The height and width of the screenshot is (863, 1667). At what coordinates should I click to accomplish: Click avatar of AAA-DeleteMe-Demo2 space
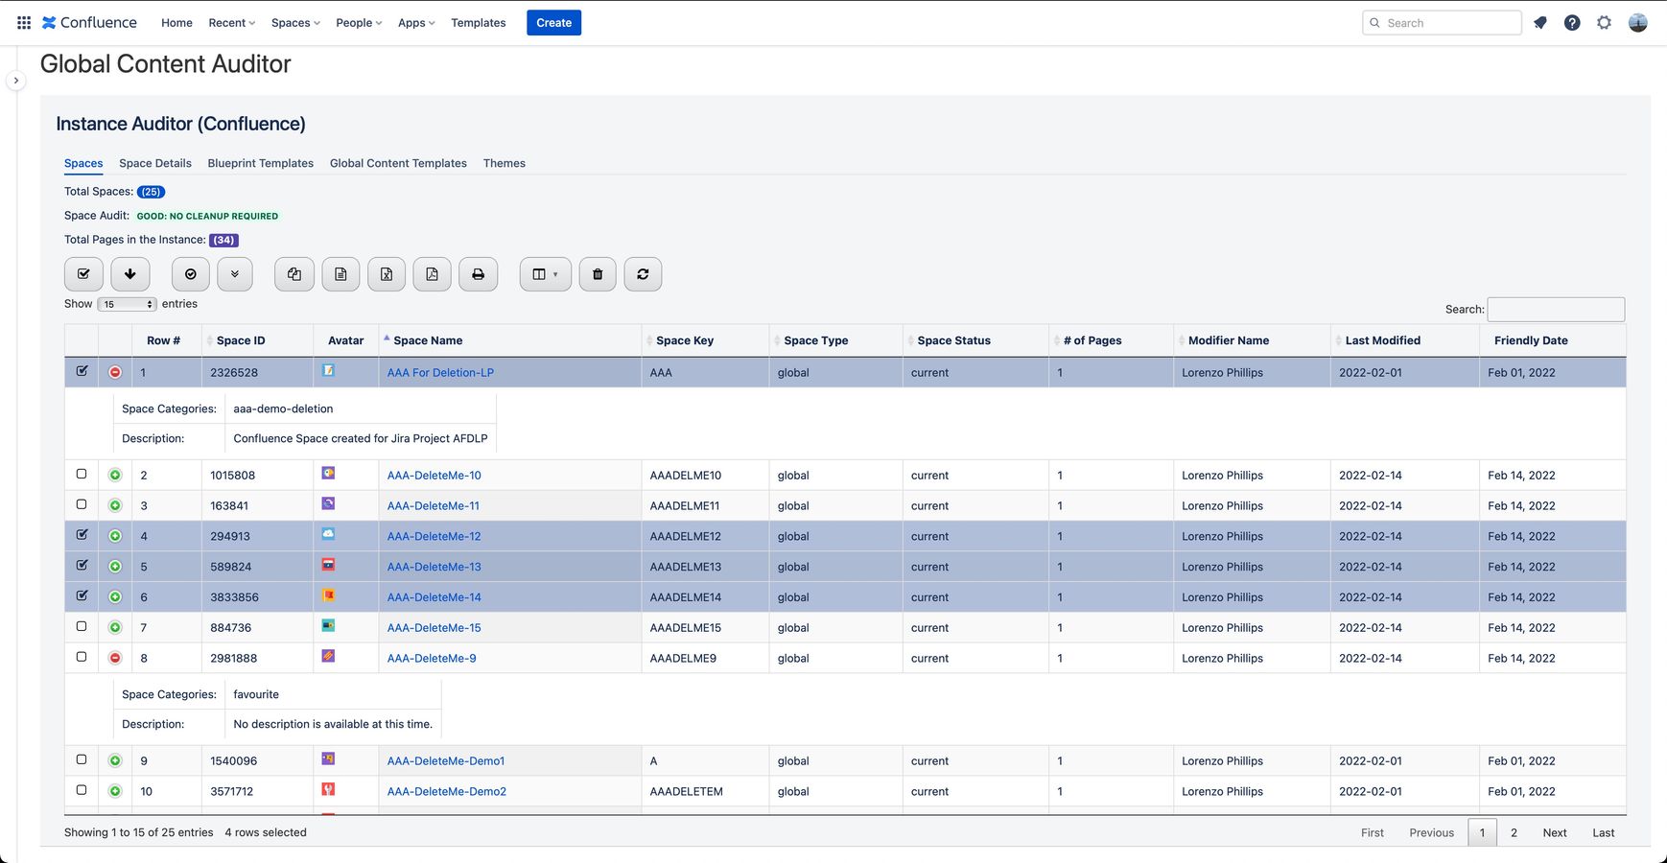(x=328, y=789)
